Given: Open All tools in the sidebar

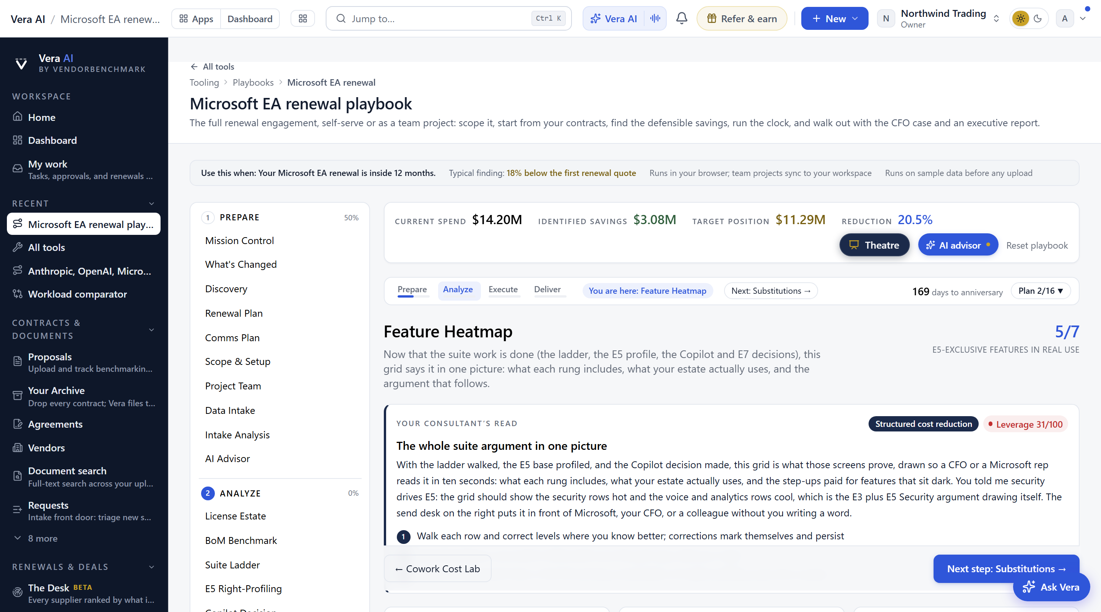Looking at the screenshot, I should pyautogui.click(x=84, y=247).
